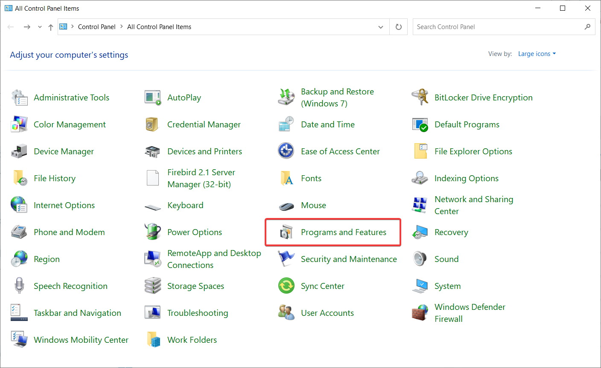Open the Phone and Modem icon
The width and height of the screenshot is (601, 368).
(19, 233)
